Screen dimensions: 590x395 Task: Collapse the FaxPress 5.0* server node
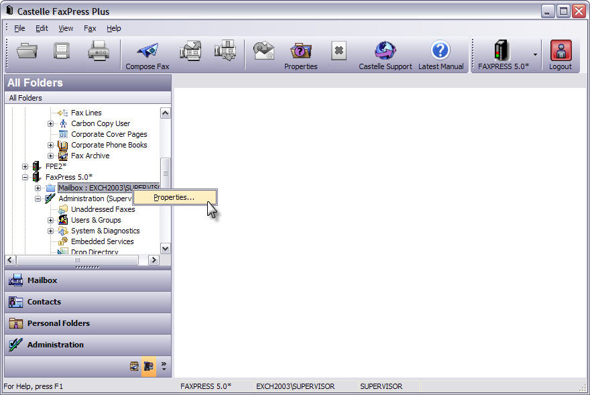pos(25,177)
